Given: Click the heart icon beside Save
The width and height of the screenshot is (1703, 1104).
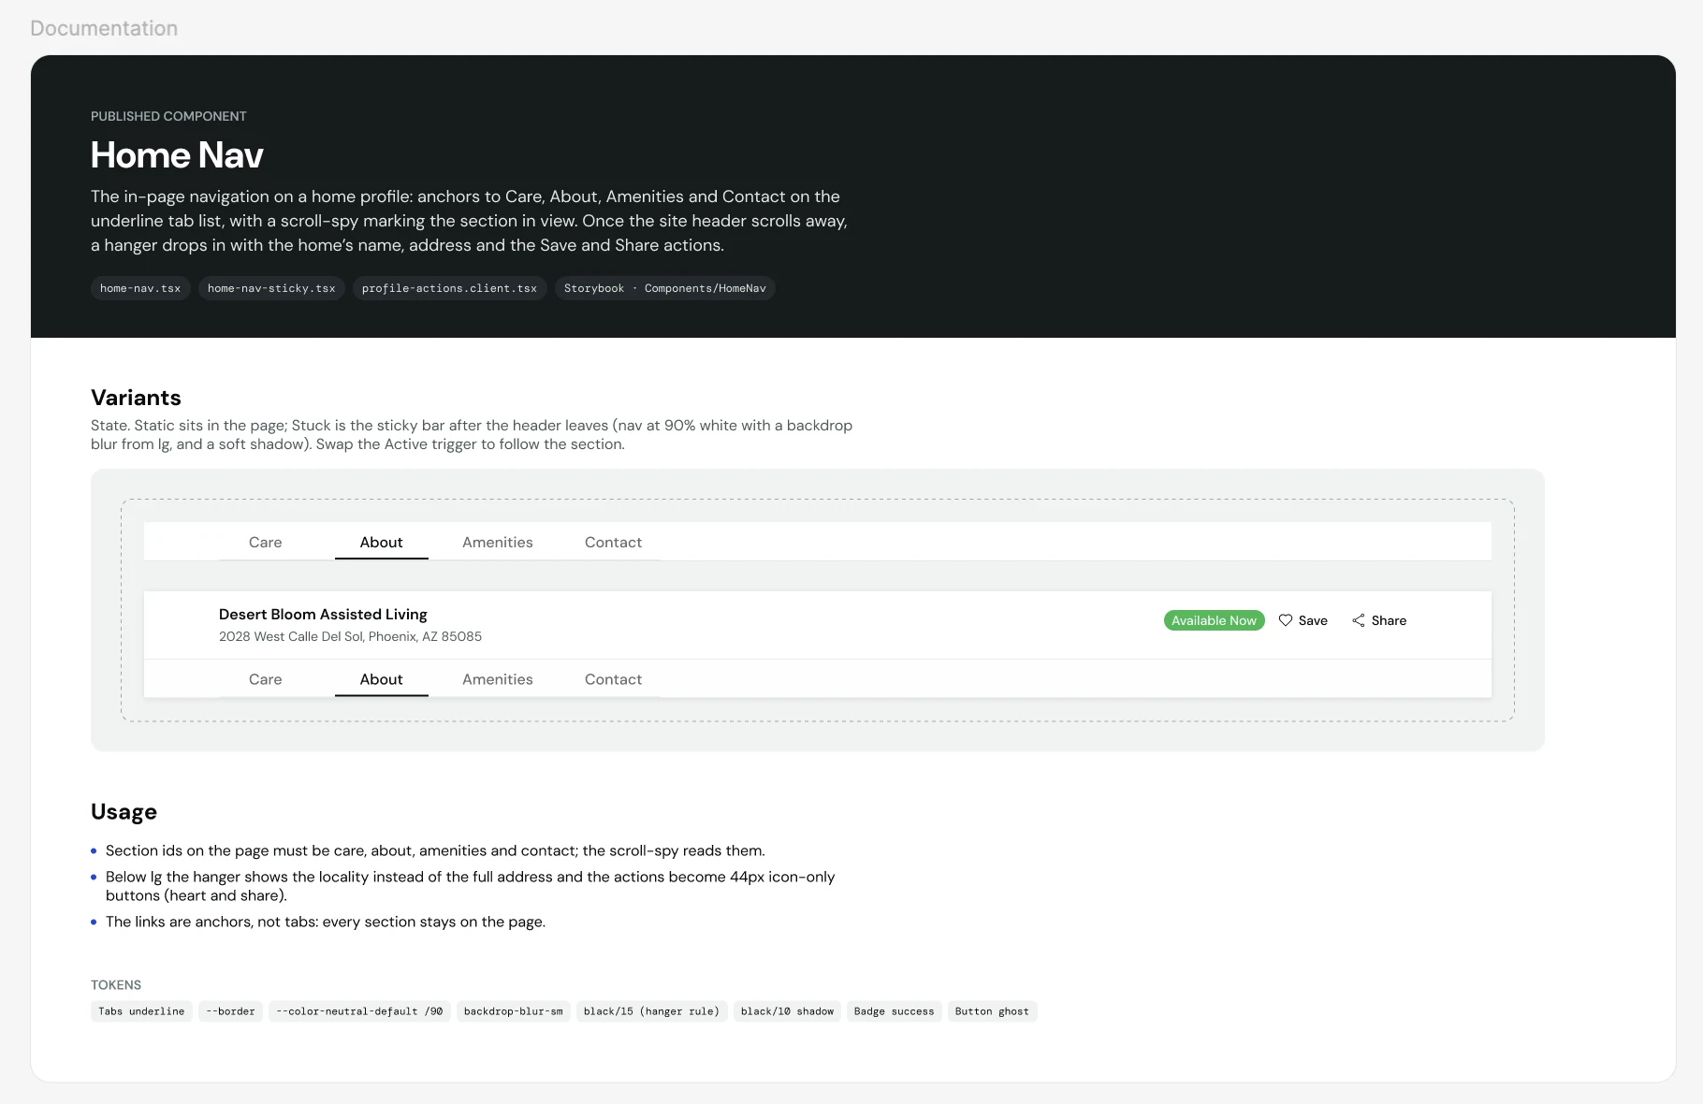Looking at the screenshot, I should 1286,620.
